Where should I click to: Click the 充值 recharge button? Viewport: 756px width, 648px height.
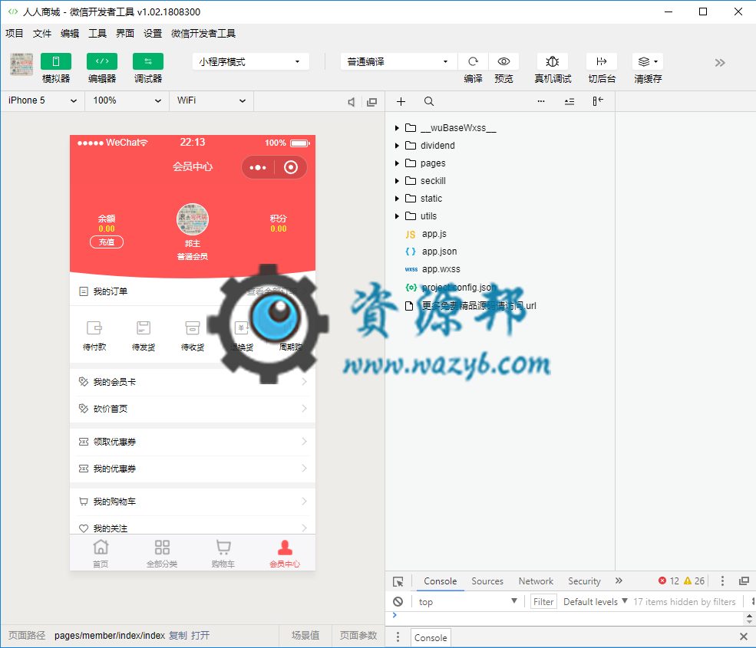point(107,242)
